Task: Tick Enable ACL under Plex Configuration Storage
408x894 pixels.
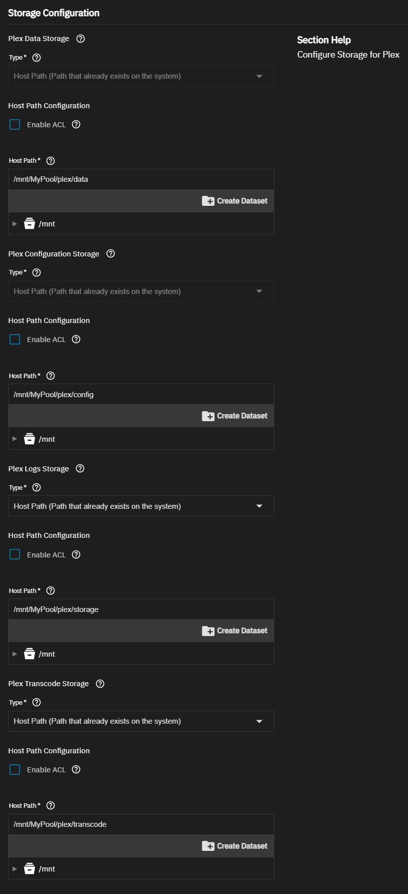Action: pos(15,340)
